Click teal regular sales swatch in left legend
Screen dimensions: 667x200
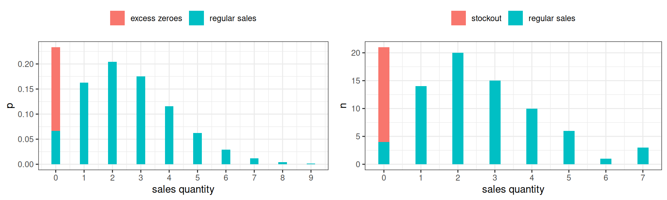point(196,18)
